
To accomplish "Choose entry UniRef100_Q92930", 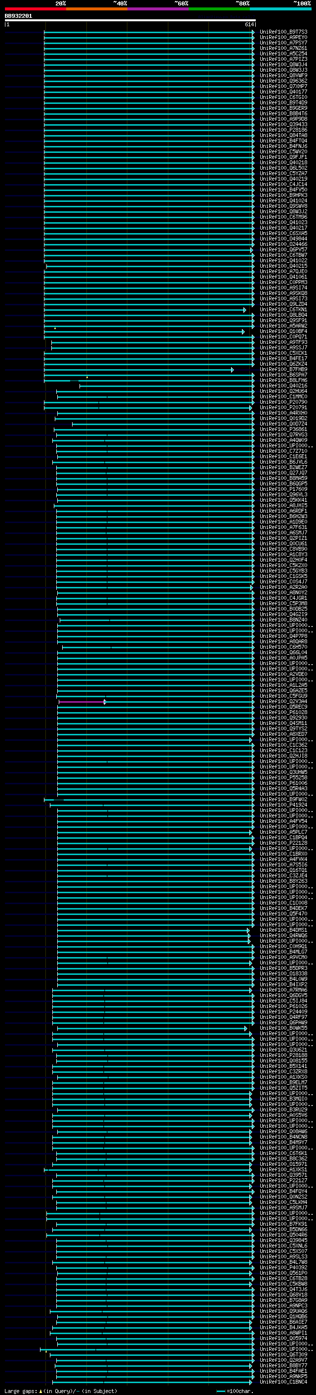I will point(283,718).
